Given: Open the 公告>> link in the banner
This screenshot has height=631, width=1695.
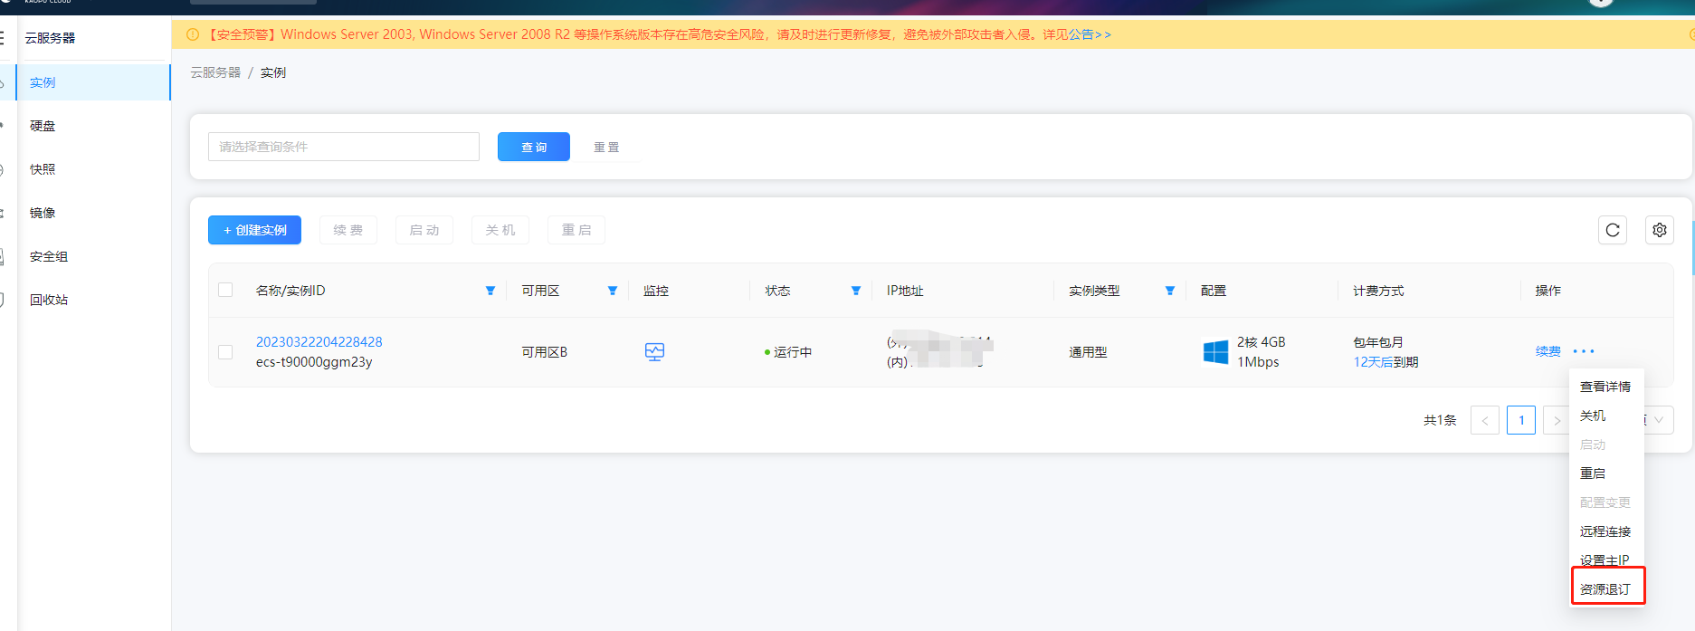Looking at the screenshot, I should 1090,34.
